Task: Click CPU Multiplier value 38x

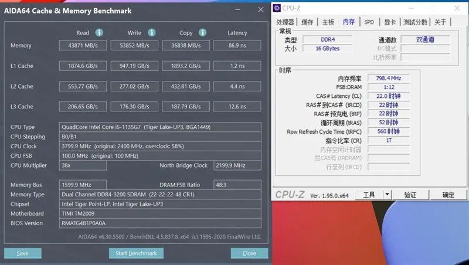Action: [x=83, y=165]
